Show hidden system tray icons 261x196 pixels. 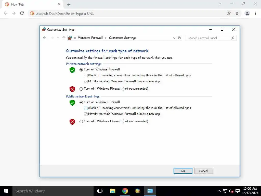point(219,191)
